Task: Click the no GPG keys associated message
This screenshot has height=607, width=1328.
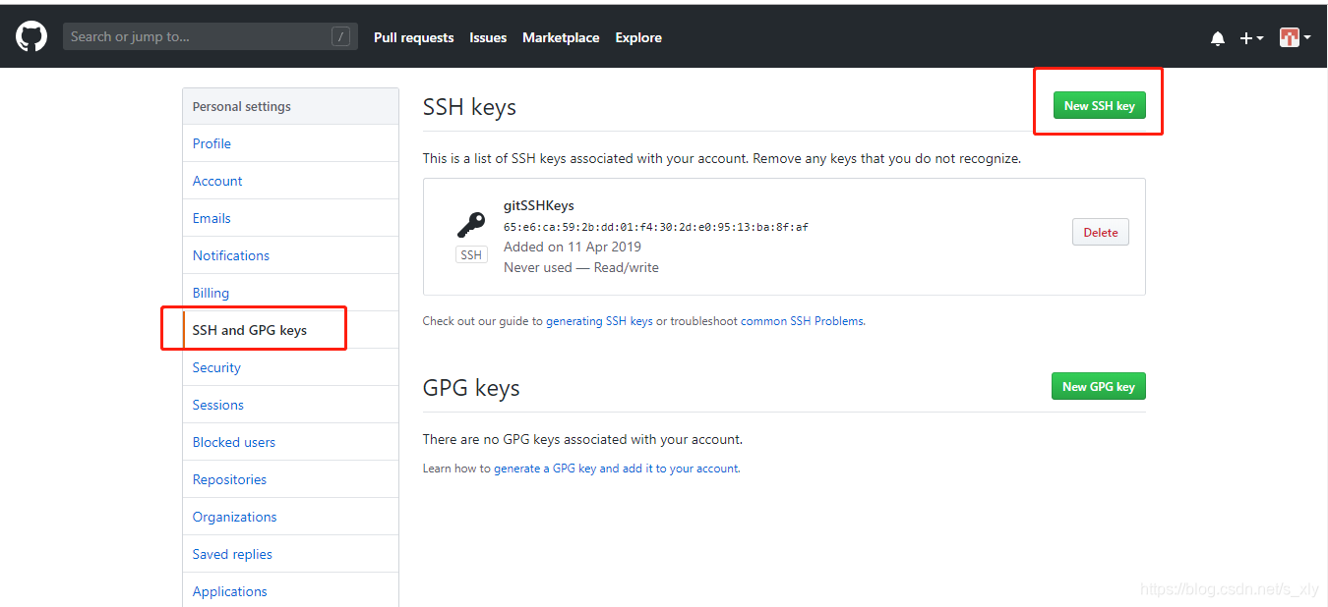Action: click(582, 439)
